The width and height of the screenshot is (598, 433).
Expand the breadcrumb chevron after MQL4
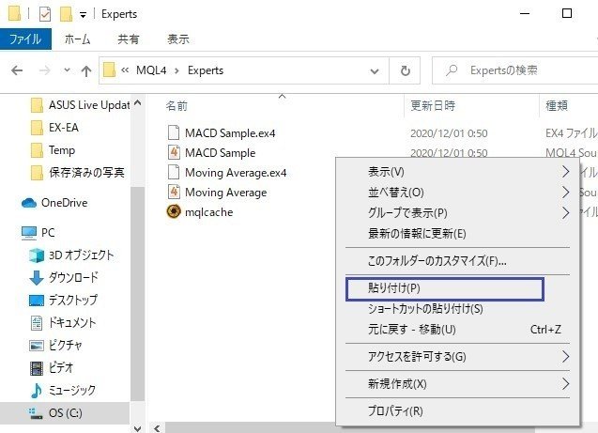tap(176, 71)
